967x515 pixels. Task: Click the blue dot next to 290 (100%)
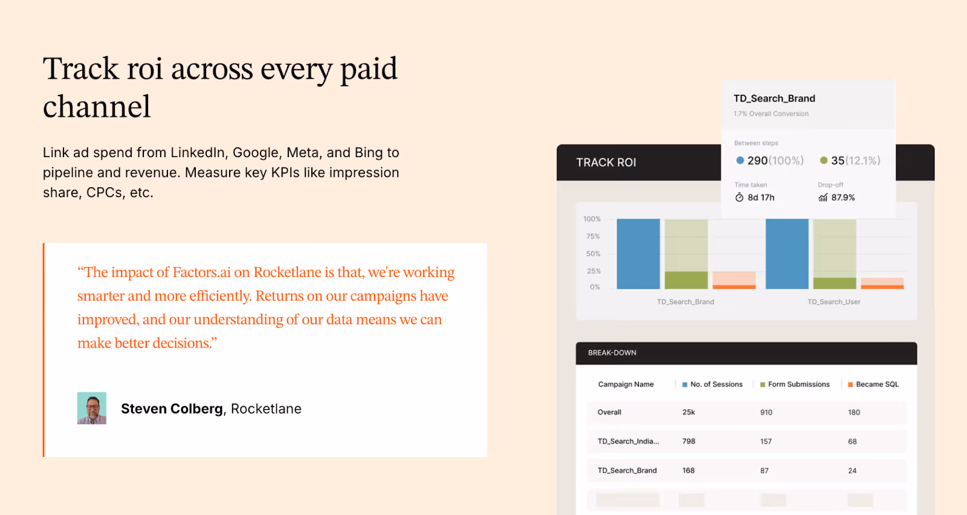(x=740, y=160)
